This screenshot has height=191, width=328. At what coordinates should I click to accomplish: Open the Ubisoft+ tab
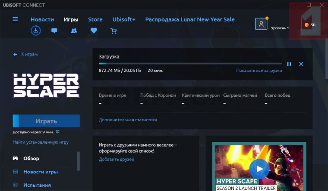coord(124,19)
